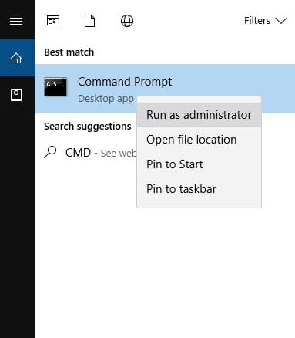Open the Command Prompt result title
This screenshot has height=338, width=295.
tap(125, 82)
